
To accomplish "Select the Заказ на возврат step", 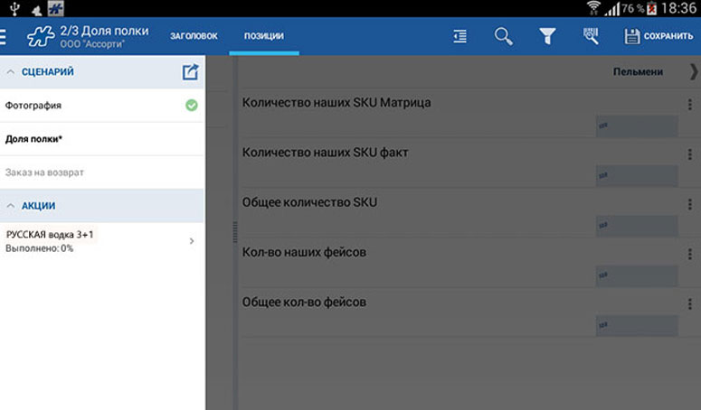I will (x=102, y=172).
